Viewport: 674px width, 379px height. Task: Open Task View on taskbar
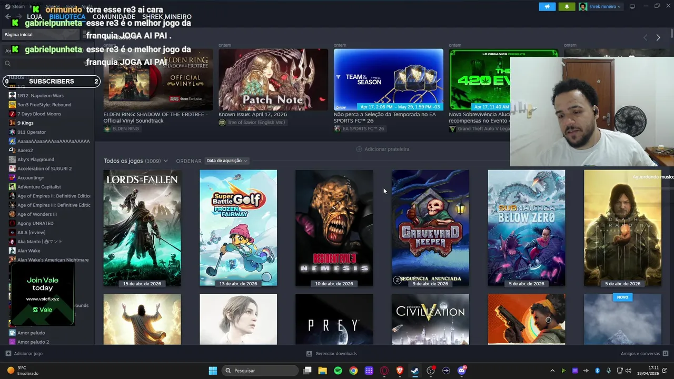pos(308,371)
